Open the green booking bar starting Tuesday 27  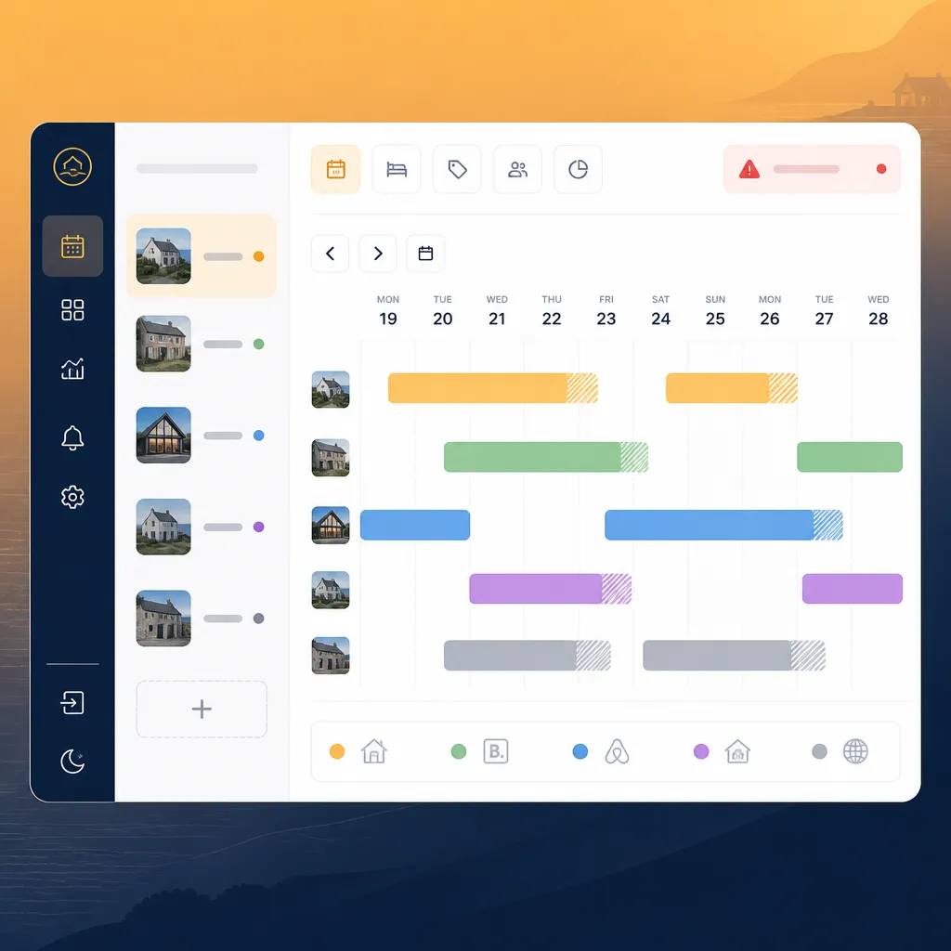(850, 457)
